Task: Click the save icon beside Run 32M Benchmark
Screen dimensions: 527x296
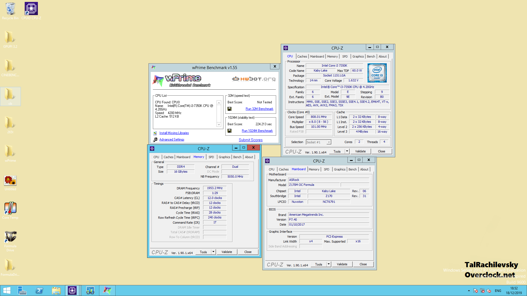Action: pos(229,109)
